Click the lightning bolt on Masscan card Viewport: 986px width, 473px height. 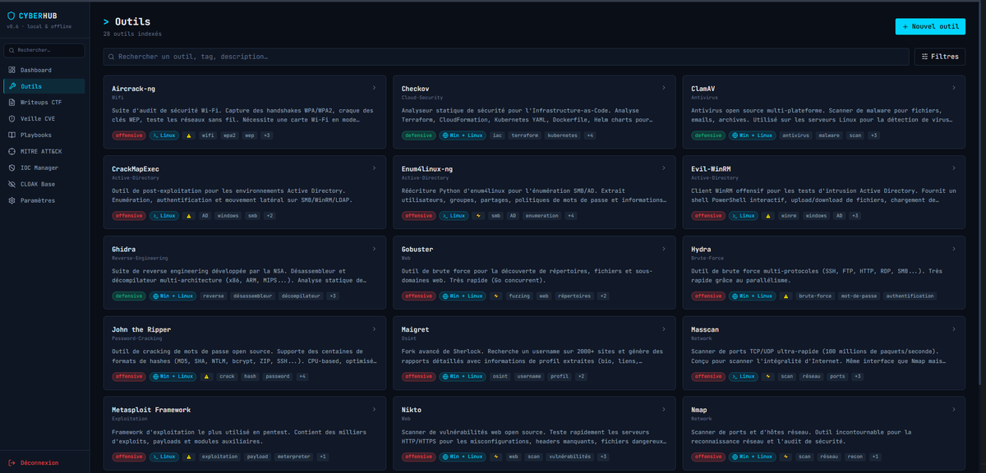pyautogui.click(x=767, y=376)
